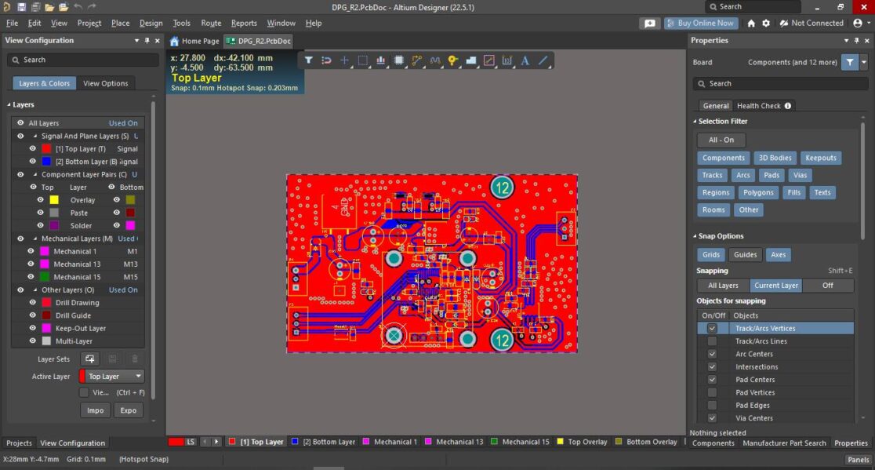Click the align objects bar-chart icon

(381, 60)
